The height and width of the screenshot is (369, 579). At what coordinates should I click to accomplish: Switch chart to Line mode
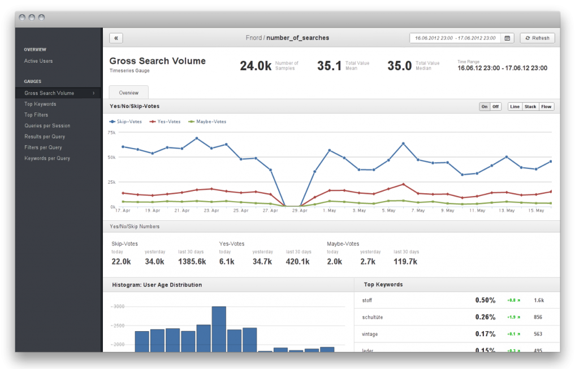pos(515,107)
